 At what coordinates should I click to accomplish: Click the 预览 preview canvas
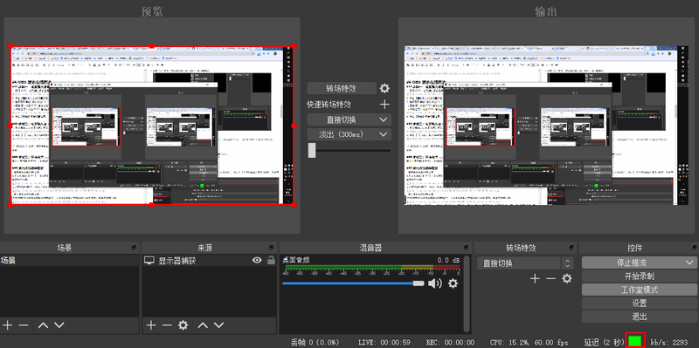pos(152,126)
